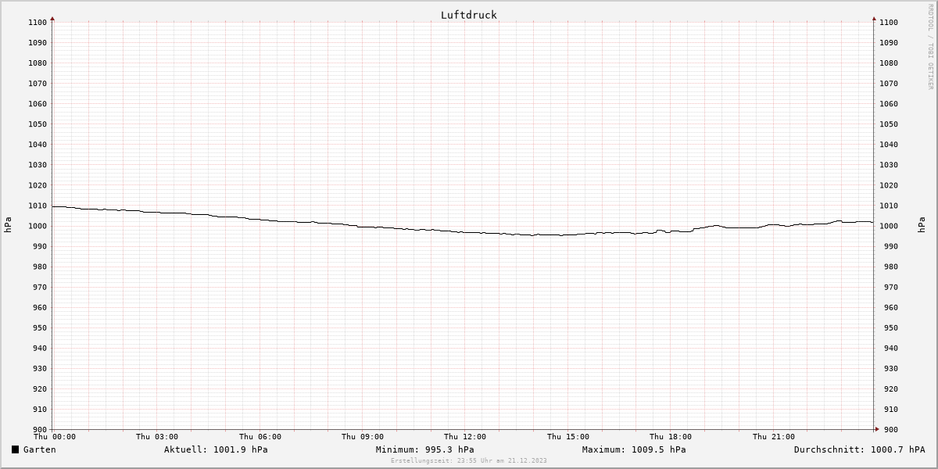Click the 970 label on left y-axis
Viewport: 938px width, 469px height.
(x=39, y=287)
